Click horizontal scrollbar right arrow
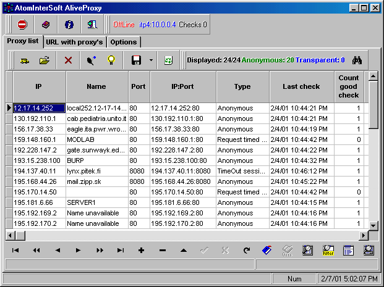Viewport: 384px width, 287px height. [364, 235]
